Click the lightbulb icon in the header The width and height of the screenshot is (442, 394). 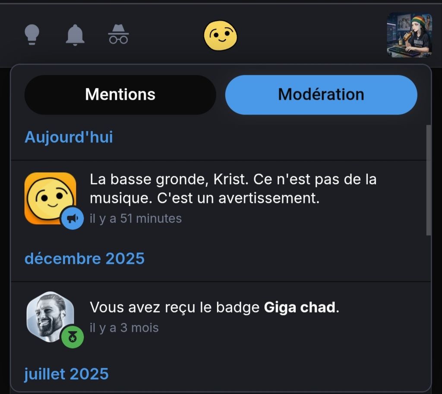coord(32,34)
